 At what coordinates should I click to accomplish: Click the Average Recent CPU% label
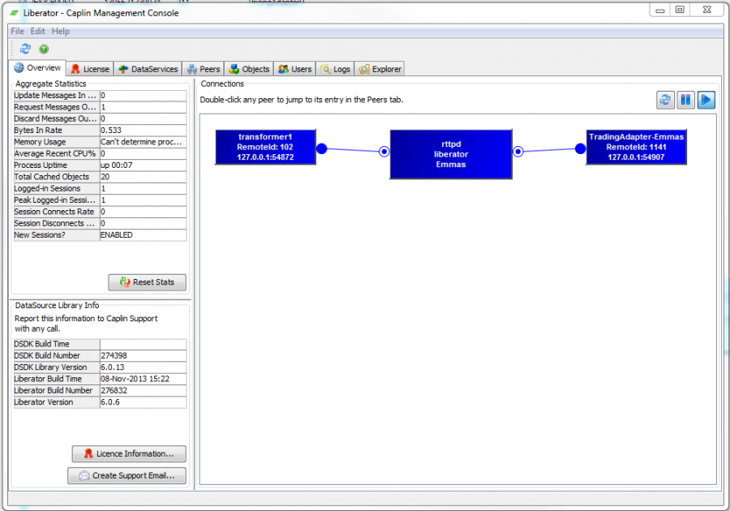pos(57,153)
